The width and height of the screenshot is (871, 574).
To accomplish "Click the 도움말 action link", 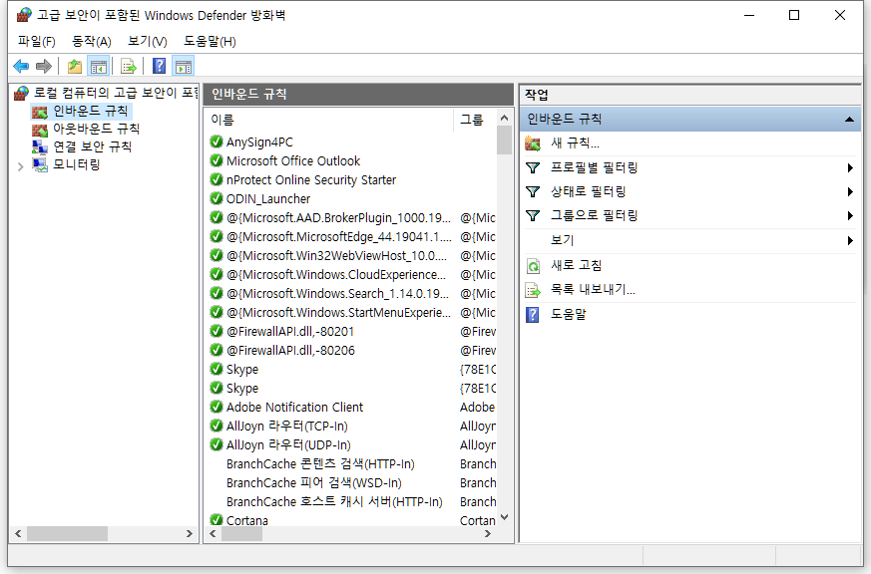I will 569,315.
